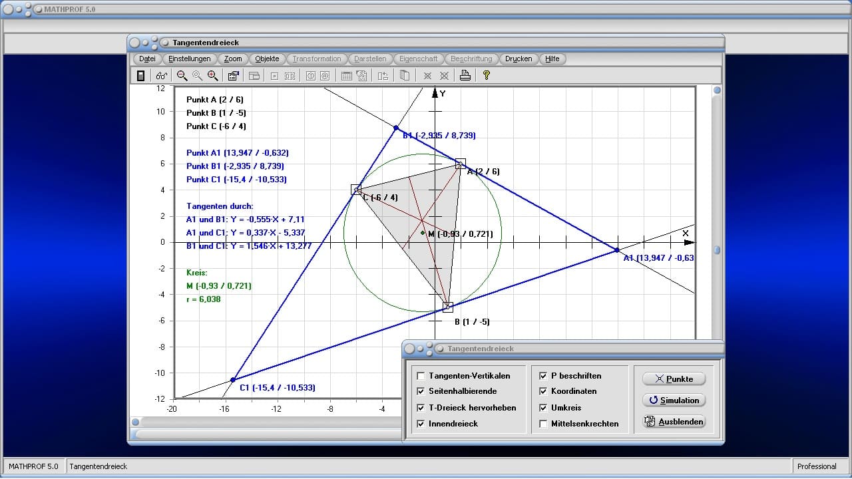Click the Ausblenden button
Screen dimensions: 852x479
click(674, 421)
